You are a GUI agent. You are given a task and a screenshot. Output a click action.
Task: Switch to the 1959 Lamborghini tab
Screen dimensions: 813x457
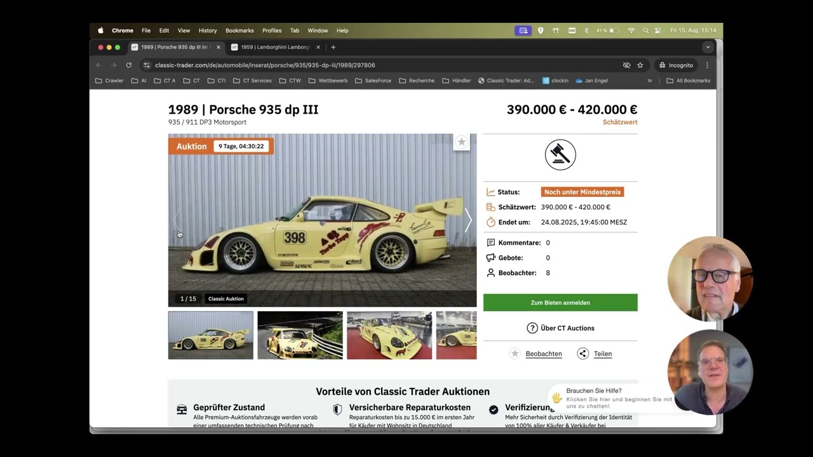[x=276, y=47]
